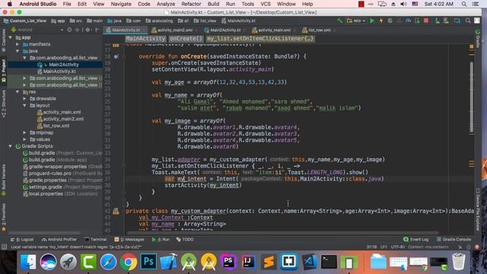The height and width of the screenshot is (274, 487).
Task: Open Gradle Console button
Action: (454, 240)
